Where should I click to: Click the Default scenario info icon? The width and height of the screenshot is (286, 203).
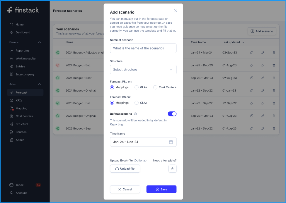[x=135, y=114]
